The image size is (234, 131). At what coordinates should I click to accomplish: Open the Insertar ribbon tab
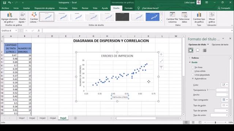click(x=26, y=8)
